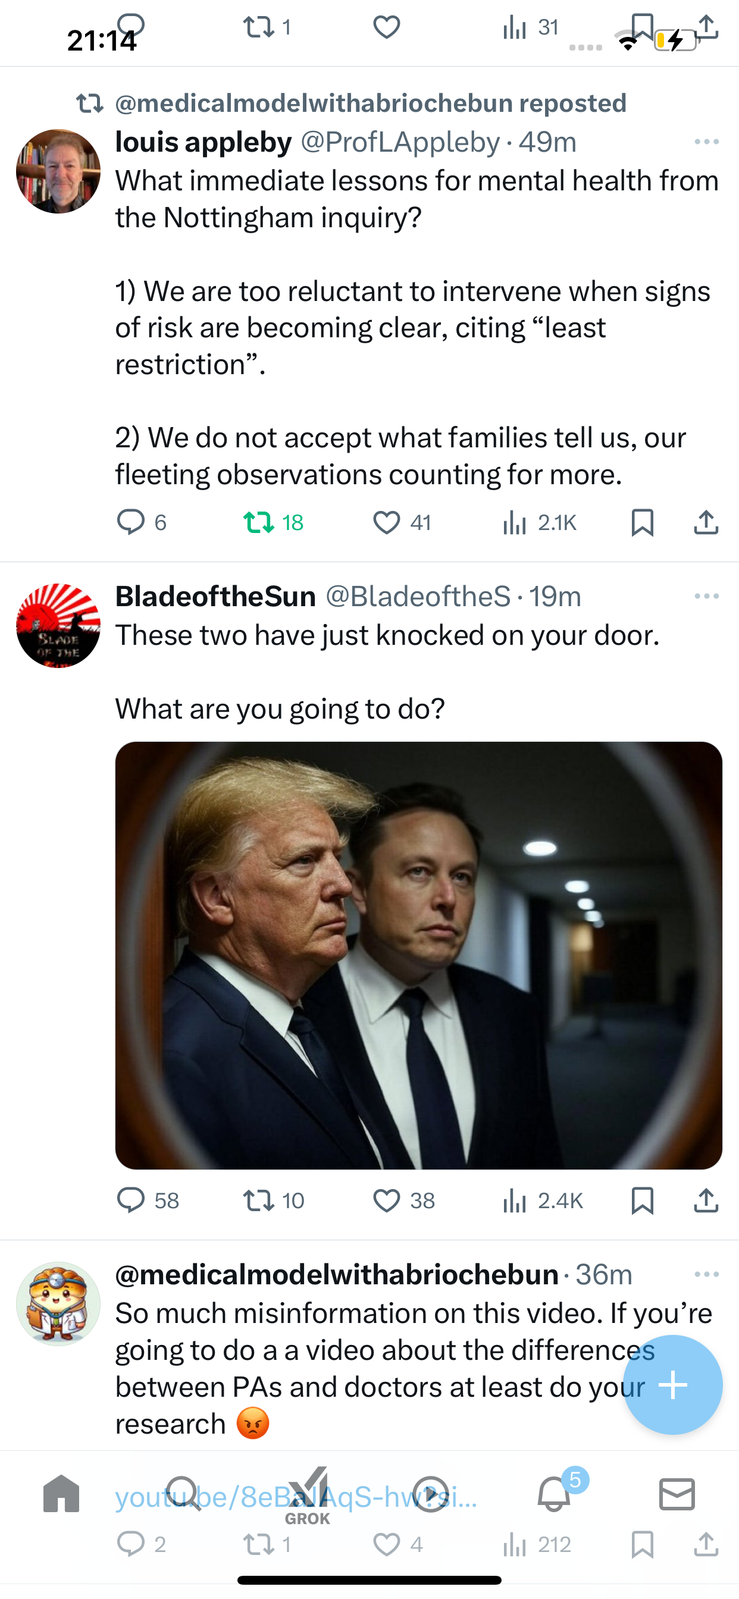Open more options for louis appleby's post
The image size is (739, 1599).
pos(707,142)
